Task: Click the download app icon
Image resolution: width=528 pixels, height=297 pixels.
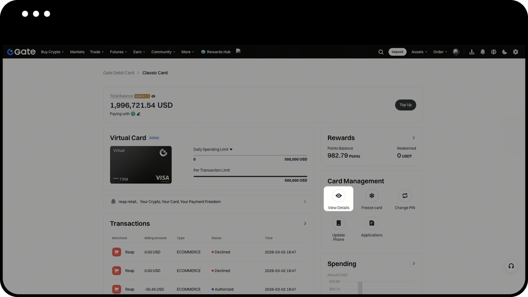Action: coord(471,52)
